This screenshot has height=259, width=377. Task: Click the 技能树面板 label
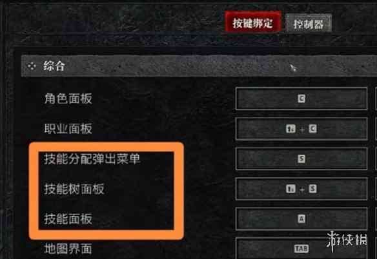pos(74,189)
